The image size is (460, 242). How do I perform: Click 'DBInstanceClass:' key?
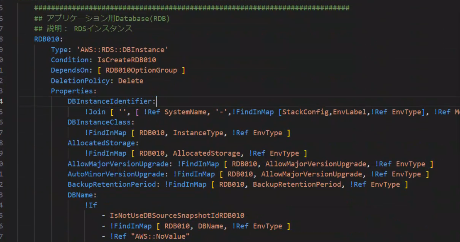click(x=101, y=122)
